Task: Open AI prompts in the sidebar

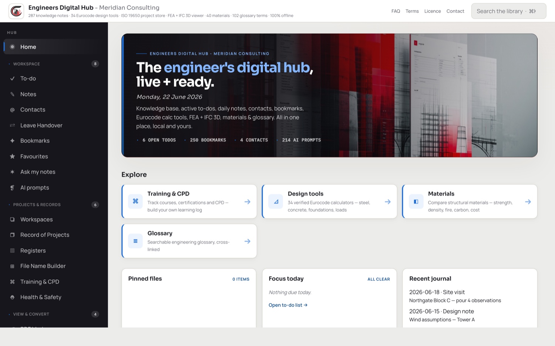Action: pos(54,188)
